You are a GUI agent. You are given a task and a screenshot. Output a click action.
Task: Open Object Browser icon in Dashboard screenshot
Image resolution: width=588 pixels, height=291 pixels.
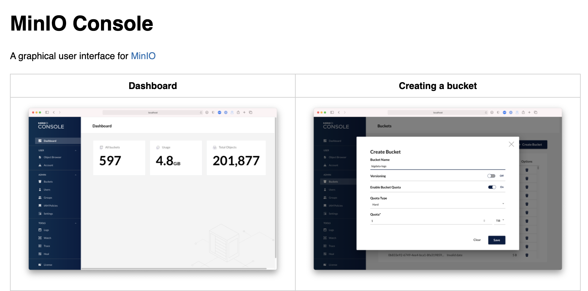(x=40, y=157)
